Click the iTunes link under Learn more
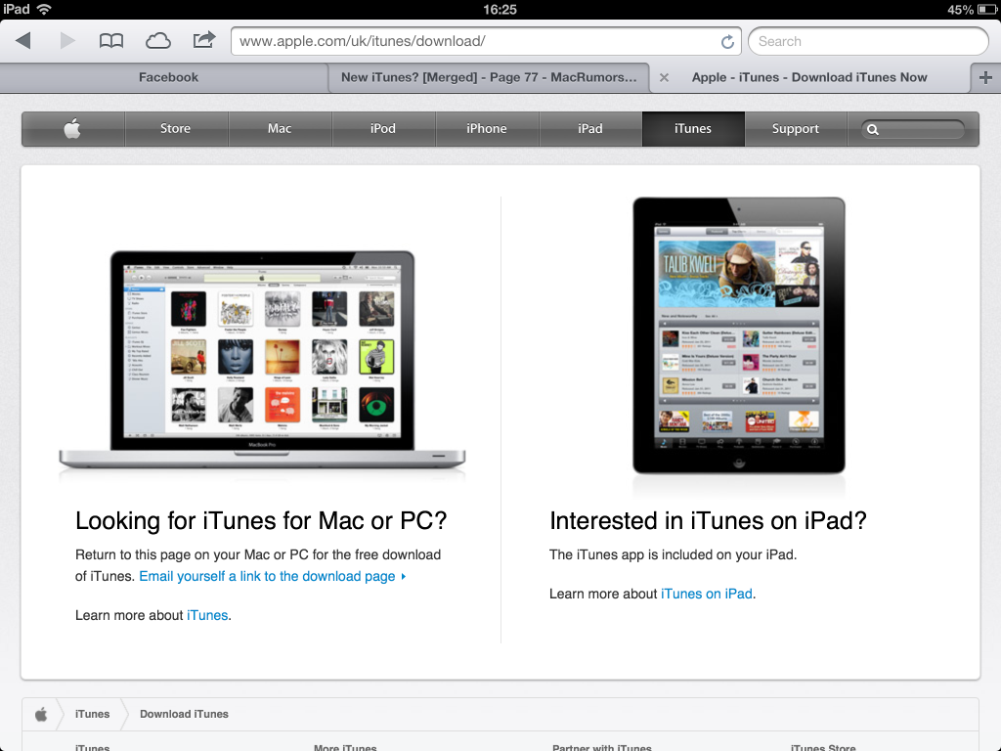This screenshot has height=751, width=1001. click(x=207, y=615)
